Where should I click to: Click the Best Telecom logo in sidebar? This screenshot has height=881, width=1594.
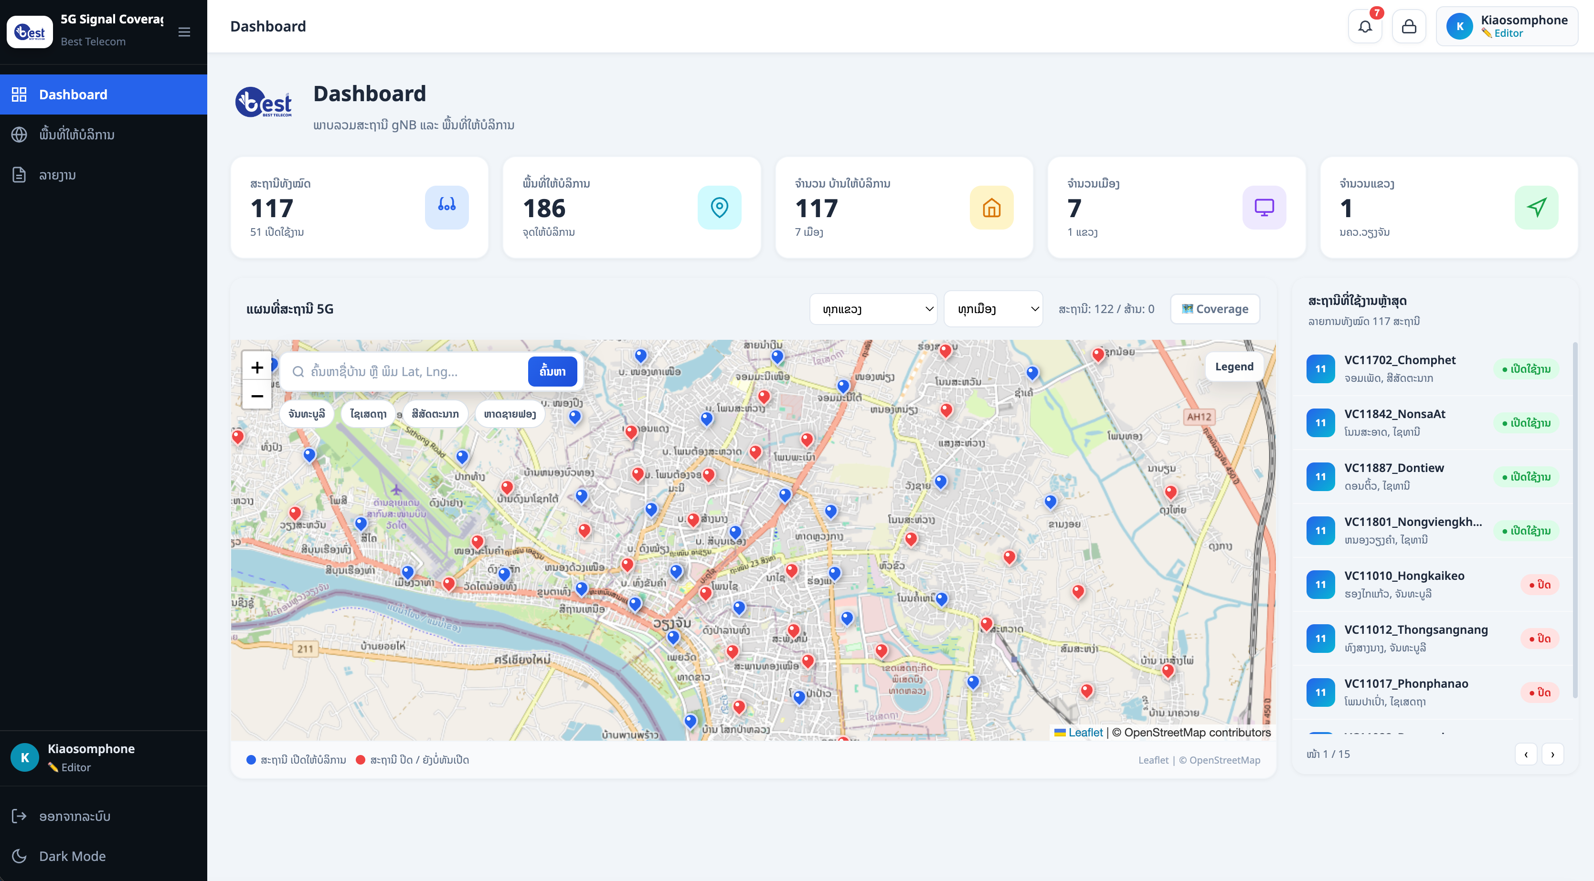click(x=30, y=32)
